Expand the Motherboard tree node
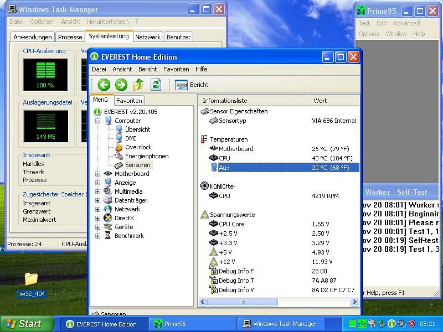 (x=98, y=174)
